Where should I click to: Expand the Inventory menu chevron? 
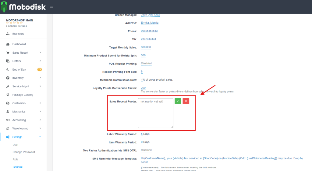pyautogui.click(x=40, y=78)
